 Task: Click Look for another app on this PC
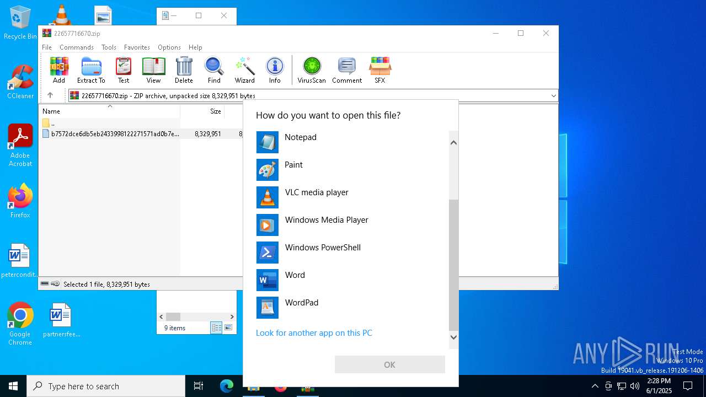(314, 333)
